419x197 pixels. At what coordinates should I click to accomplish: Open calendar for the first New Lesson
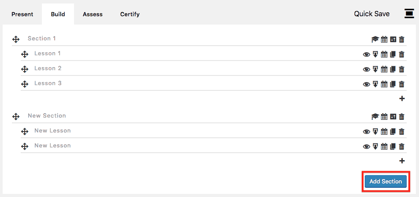pos(384,132)
